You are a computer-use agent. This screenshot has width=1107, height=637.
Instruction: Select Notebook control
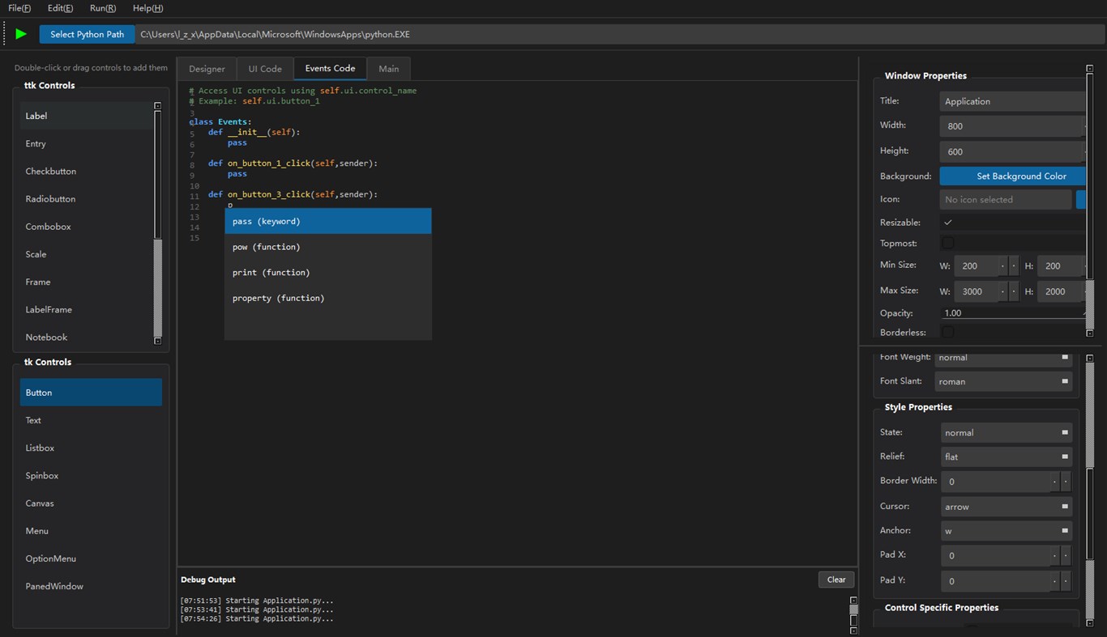coord(86,337)
